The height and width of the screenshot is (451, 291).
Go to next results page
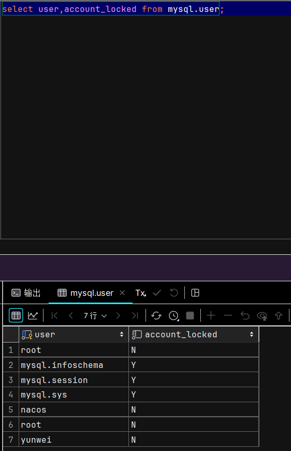click(x=118, y=316)
